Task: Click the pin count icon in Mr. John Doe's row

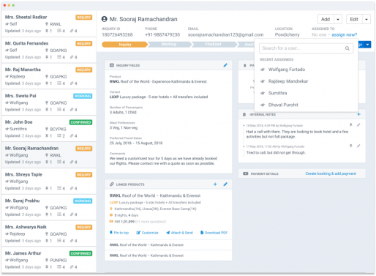Action: click(x=47, y=135)
